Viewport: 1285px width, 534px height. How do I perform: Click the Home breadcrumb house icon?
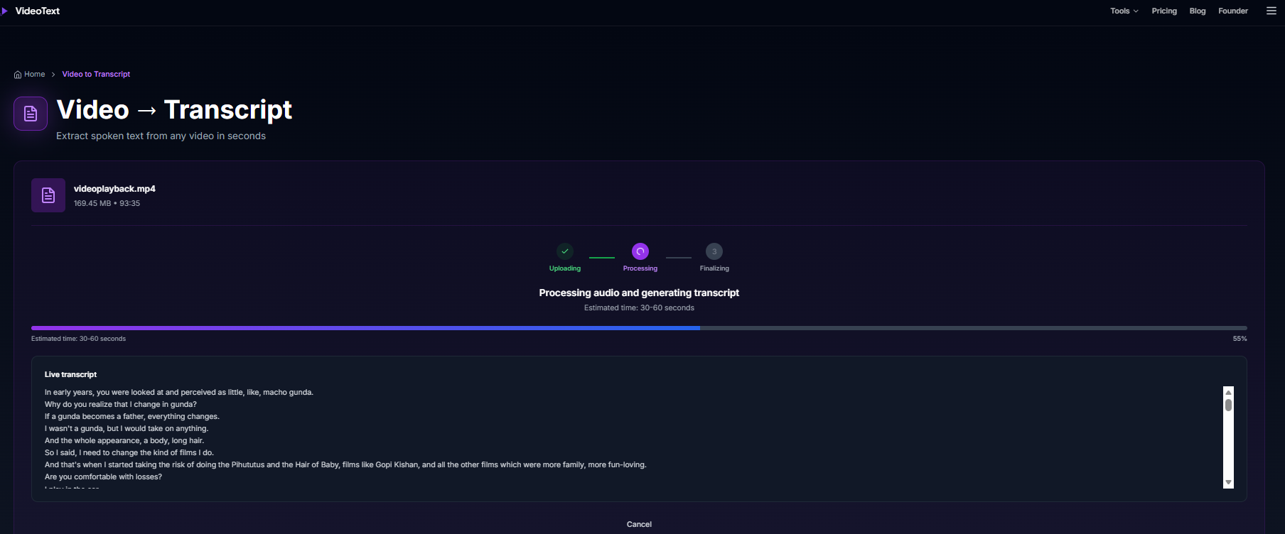(x=18, y=75)
